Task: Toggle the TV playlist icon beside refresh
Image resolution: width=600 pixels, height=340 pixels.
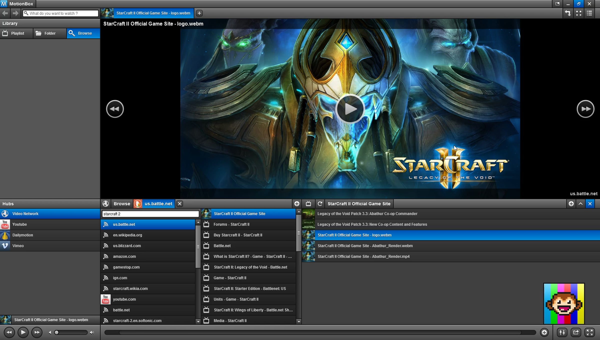Action: coord(308,204)
